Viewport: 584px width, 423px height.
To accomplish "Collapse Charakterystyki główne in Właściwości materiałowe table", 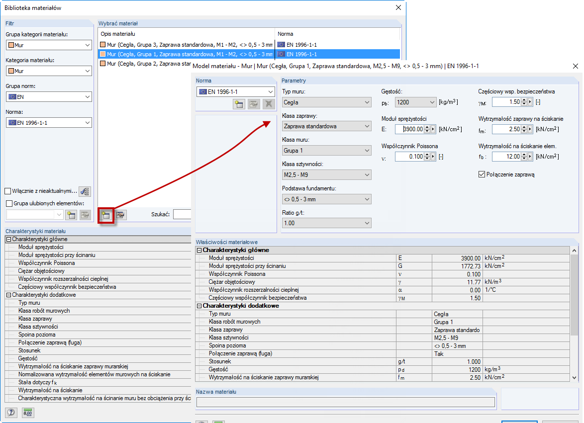I will [199, 250].
